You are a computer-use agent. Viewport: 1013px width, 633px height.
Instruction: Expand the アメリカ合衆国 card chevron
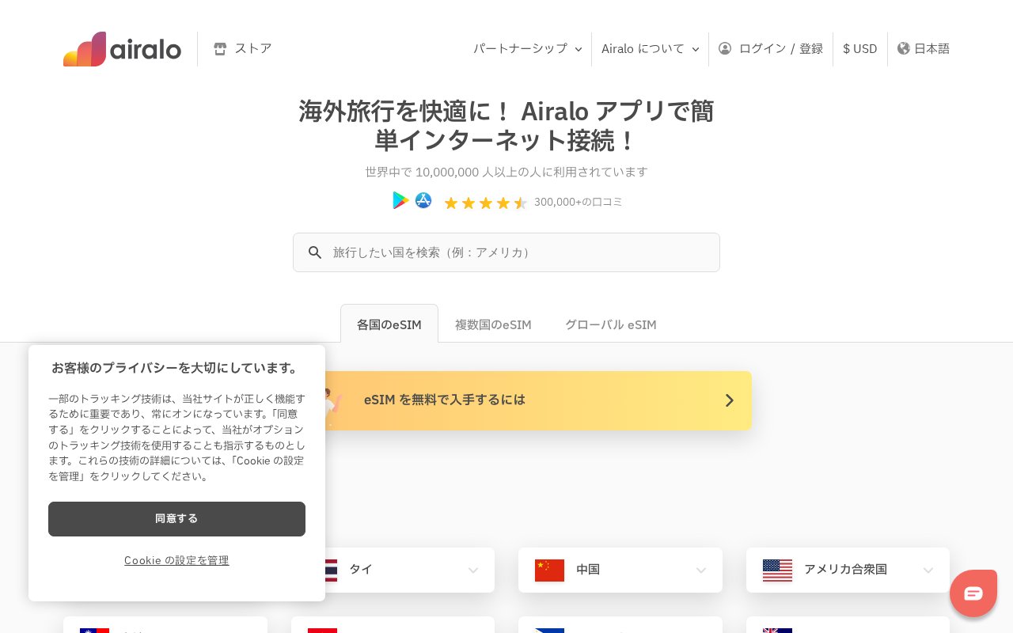point(928,570)
